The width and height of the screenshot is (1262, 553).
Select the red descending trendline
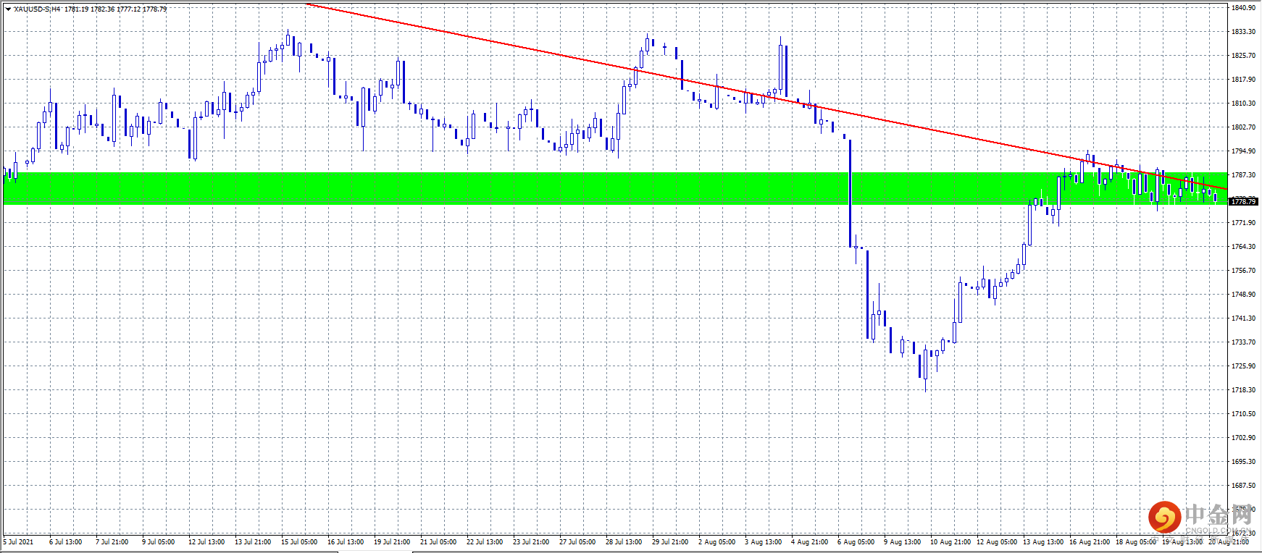click(767, 96)
